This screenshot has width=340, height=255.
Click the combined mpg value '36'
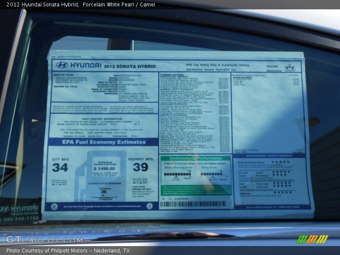point(104,192)
